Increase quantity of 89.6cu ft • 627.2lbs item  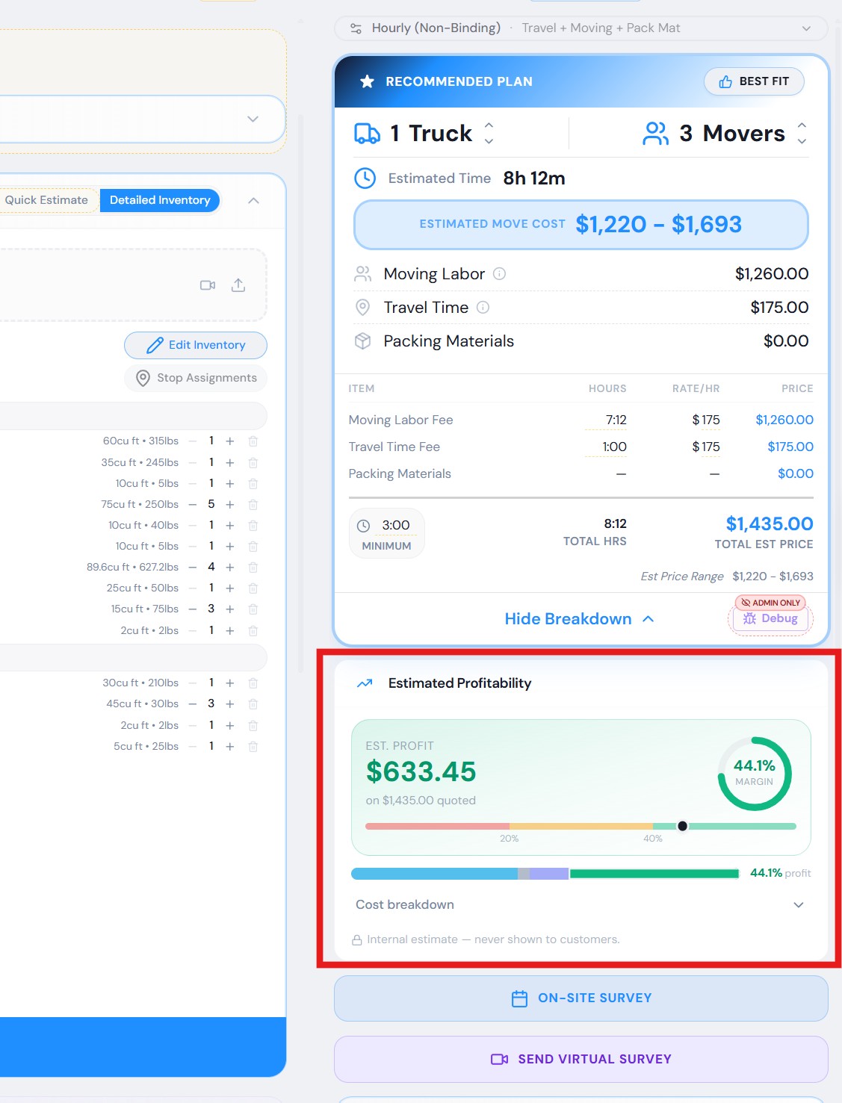pos(230,568)
